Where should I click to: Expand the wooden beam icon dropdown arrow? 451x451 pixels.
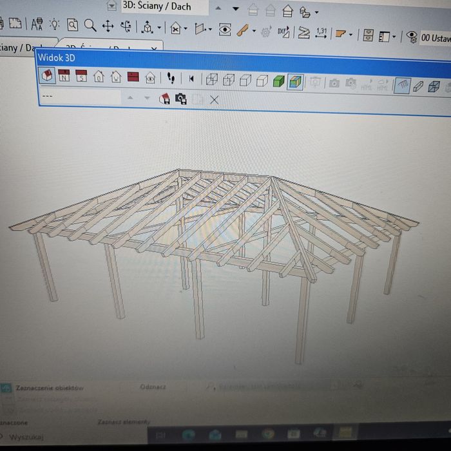tap(254, 31)
